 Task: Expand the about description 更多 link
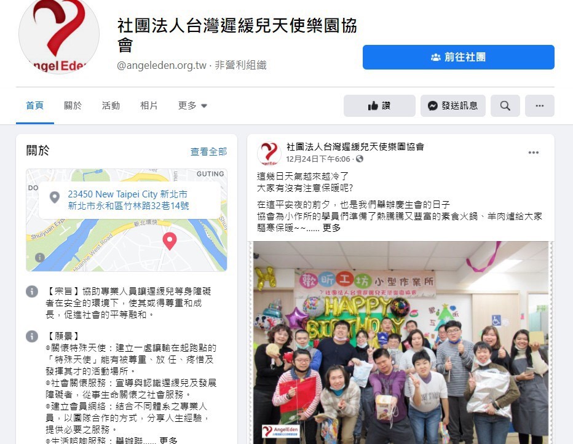[168, 440]
